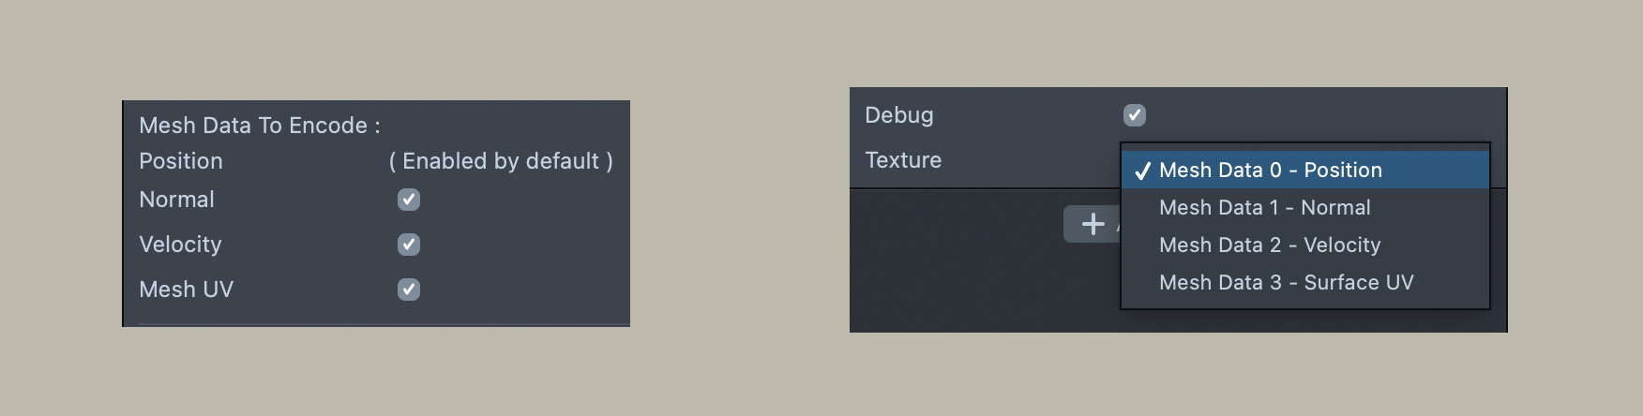Click the Mesh UV label
This screenshot has width=1643, height=416.
(x=186, y=290)
